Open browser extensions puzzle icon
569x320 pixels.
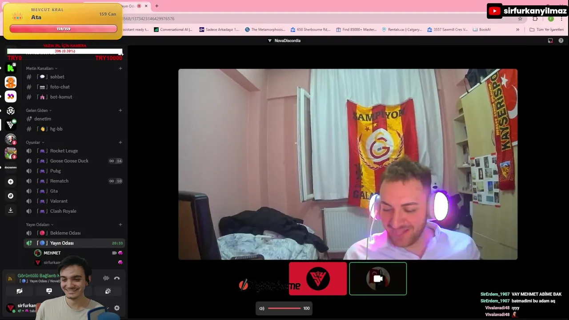click(535, 19)
